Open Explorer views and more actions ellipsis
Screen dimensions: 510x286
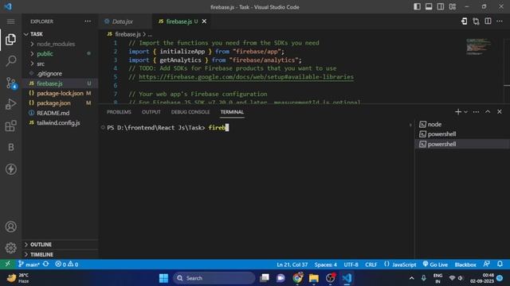[x=88, y=21]
